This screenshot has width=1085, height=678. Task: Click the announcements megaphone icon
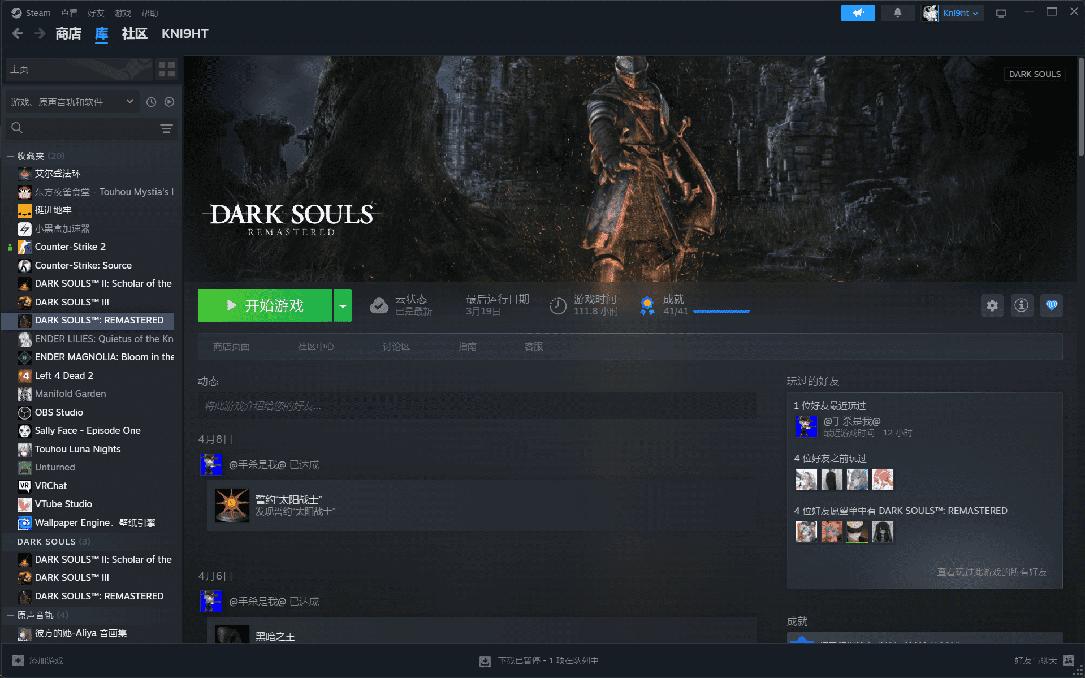pyautogui.click(x=858, y=13)
